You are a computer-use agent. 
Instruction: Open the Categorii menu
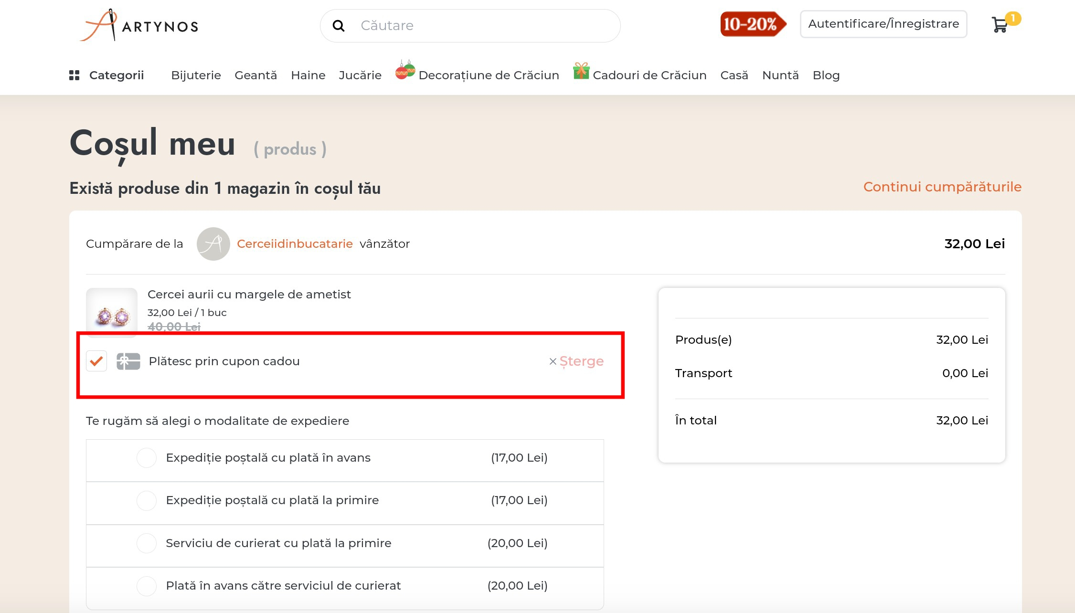pyautogui.click(x=116, y=75)
